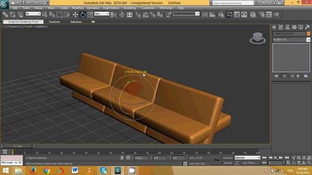
Task: Open the Render Setup dialog
Action: coord(261,15)
